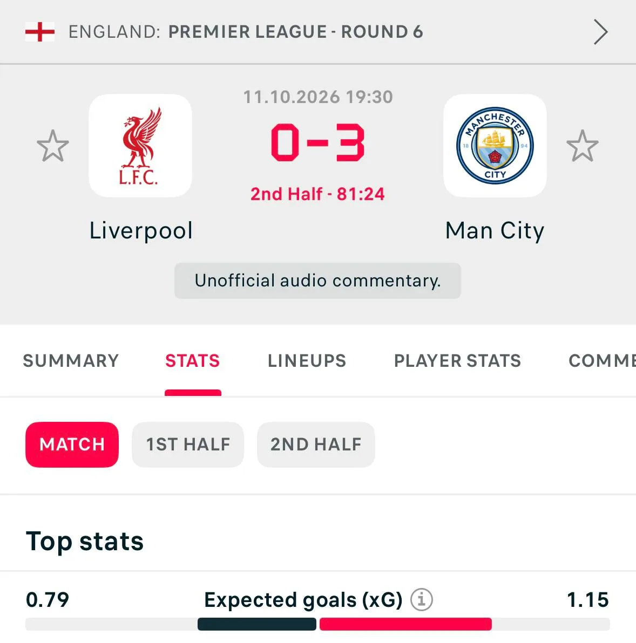Open the Lineups tab
The height and width of the screenshot is (643, 636).
(x=307, y=361)
